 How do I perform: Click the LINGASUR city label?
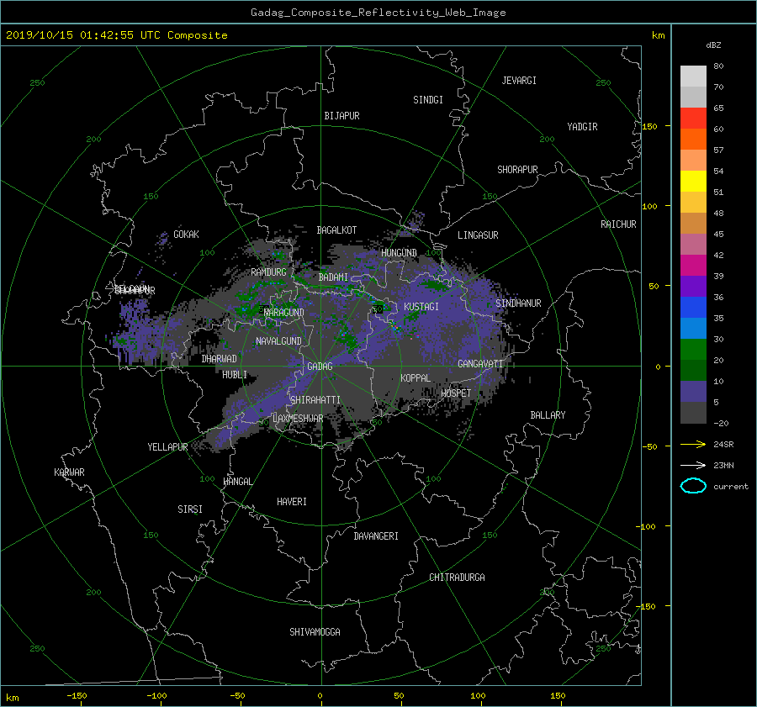pos(478,235)
